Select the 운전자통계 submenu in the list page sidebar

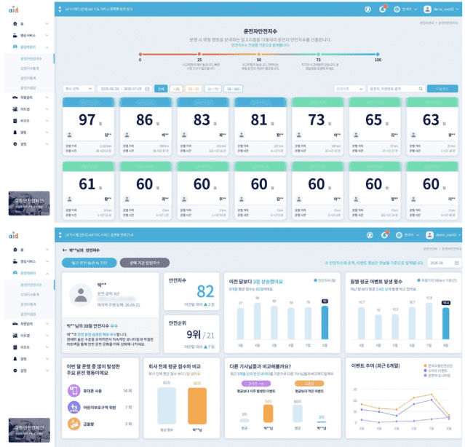pos(28,79)
